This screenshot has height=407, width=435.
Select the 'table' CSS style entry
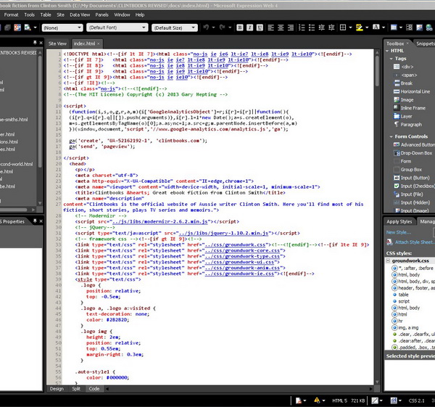[401, 295]
